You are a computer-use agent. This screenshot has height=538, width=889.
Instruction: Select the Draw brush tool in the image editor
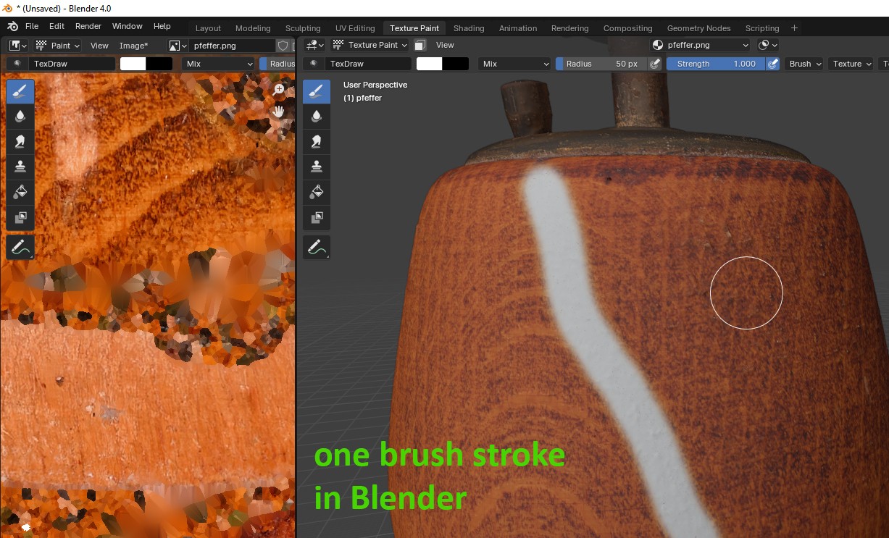coord(20,91)
